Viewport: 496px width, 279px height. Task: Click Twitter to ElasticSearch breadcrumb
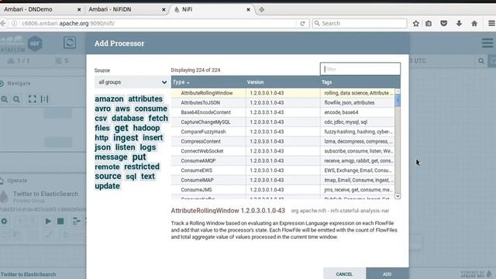[x=28, y=274]
